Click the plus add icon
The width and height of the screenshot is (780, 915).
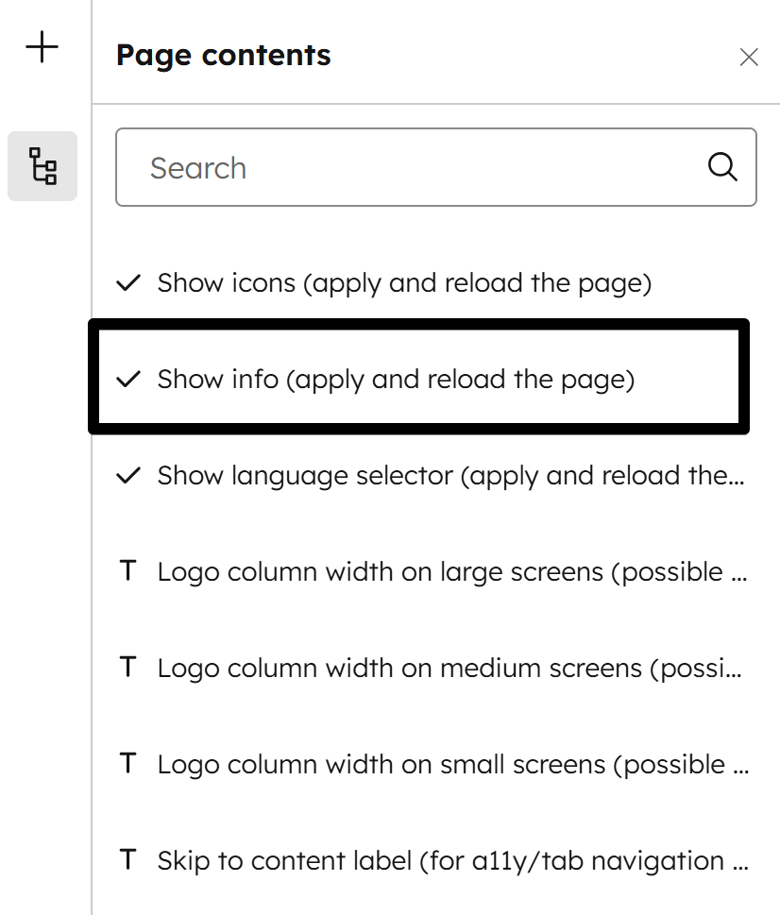42,47
